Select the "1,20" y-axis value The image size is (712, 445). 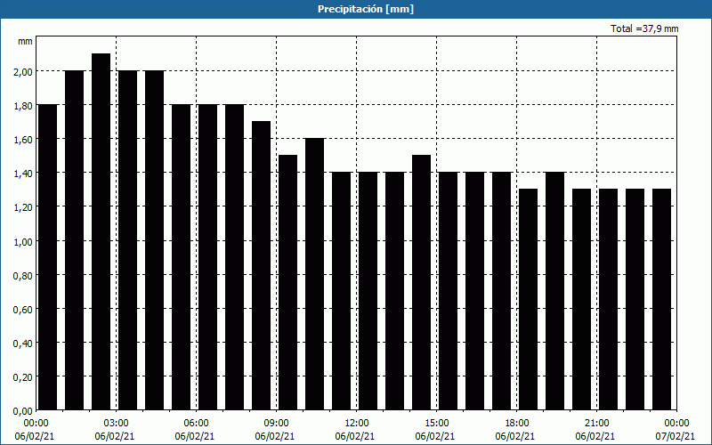tap(23, 207)
